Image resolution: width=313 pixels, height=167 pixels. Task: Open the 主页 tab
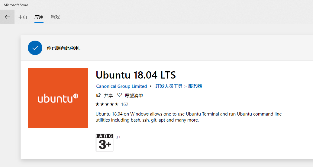(x=23, y=17)
